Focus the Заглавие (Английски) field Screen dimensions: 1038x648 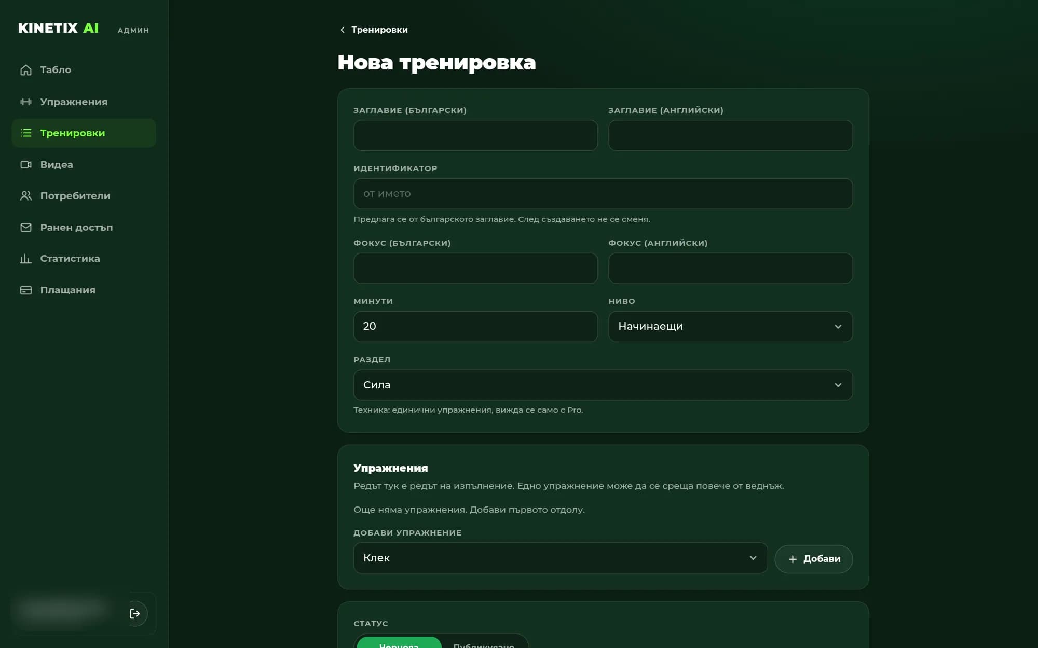coord(730,135)
